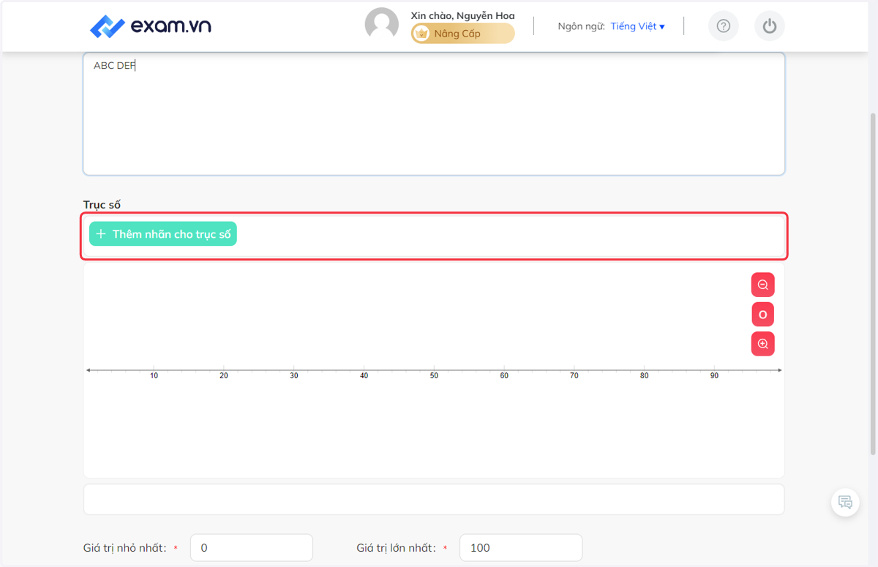Viewport: 878px width, 567px height.
Task: Click the Ngôn ngữ label
Action: [x=581, y=26]
